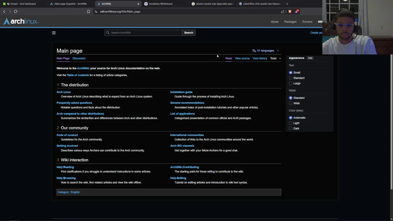Select the Read view tab

click(x=229, y=58)
